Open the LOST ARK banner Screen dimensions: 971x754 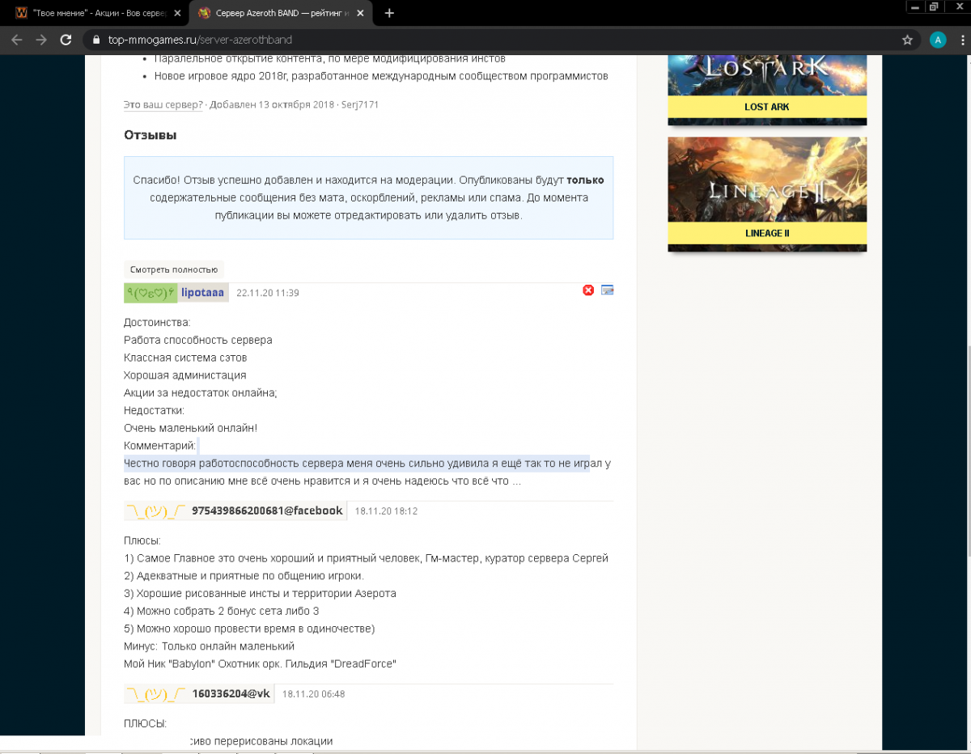766,89
